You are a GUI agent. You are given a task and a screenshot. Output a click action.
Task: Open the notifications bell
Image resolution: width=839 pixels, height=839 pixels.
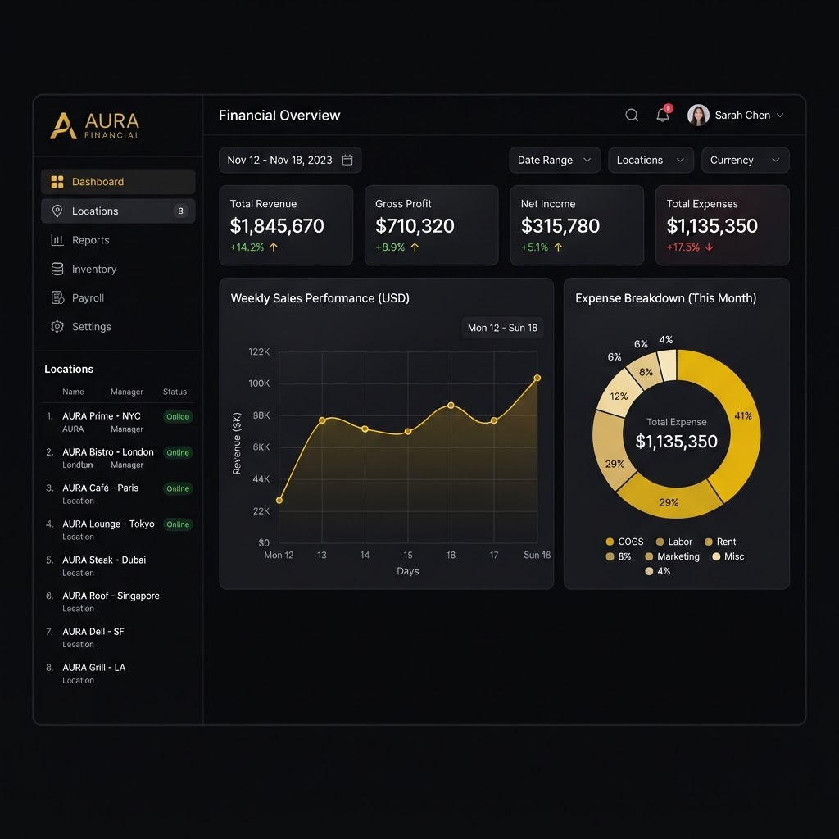coord(663,115)
